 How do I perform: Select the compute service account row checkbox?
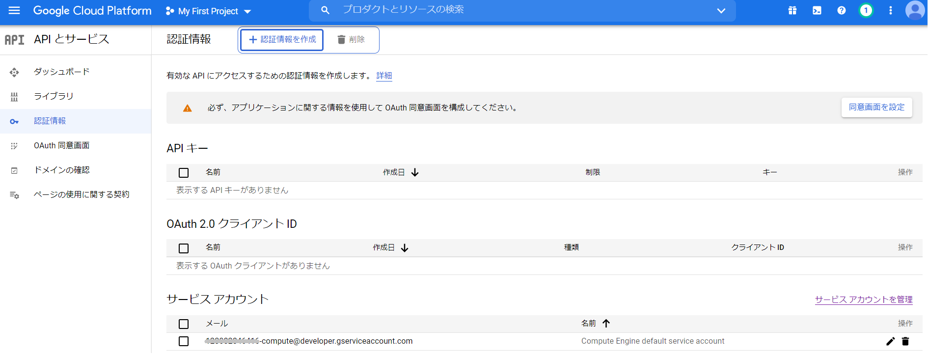point(184,341)
